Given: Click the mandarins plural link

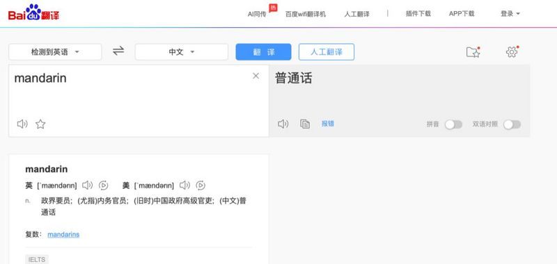Looking at the screenshot, I should pyautogui.click(x=63, y=235).
